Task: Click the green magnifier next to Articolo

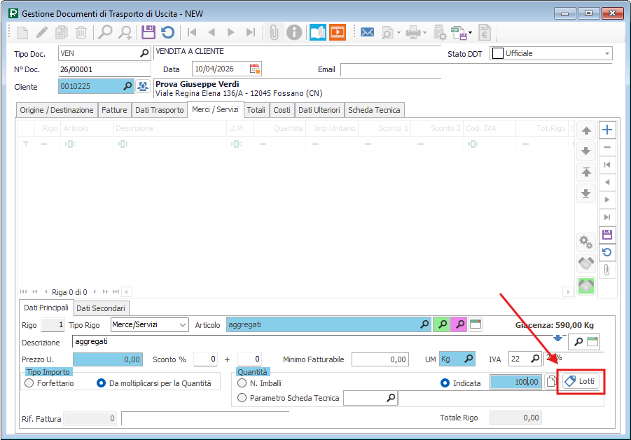Action: click(x=442, y=324)
